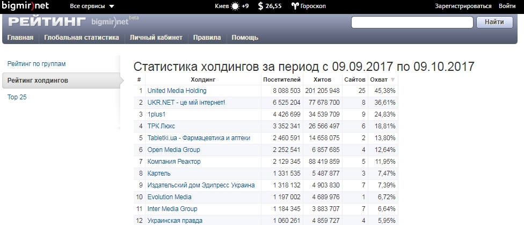This screenshot has height=225, width=524.
Task: Open Издательский дом Эдипресс Украина link
Action: point(201,185)
